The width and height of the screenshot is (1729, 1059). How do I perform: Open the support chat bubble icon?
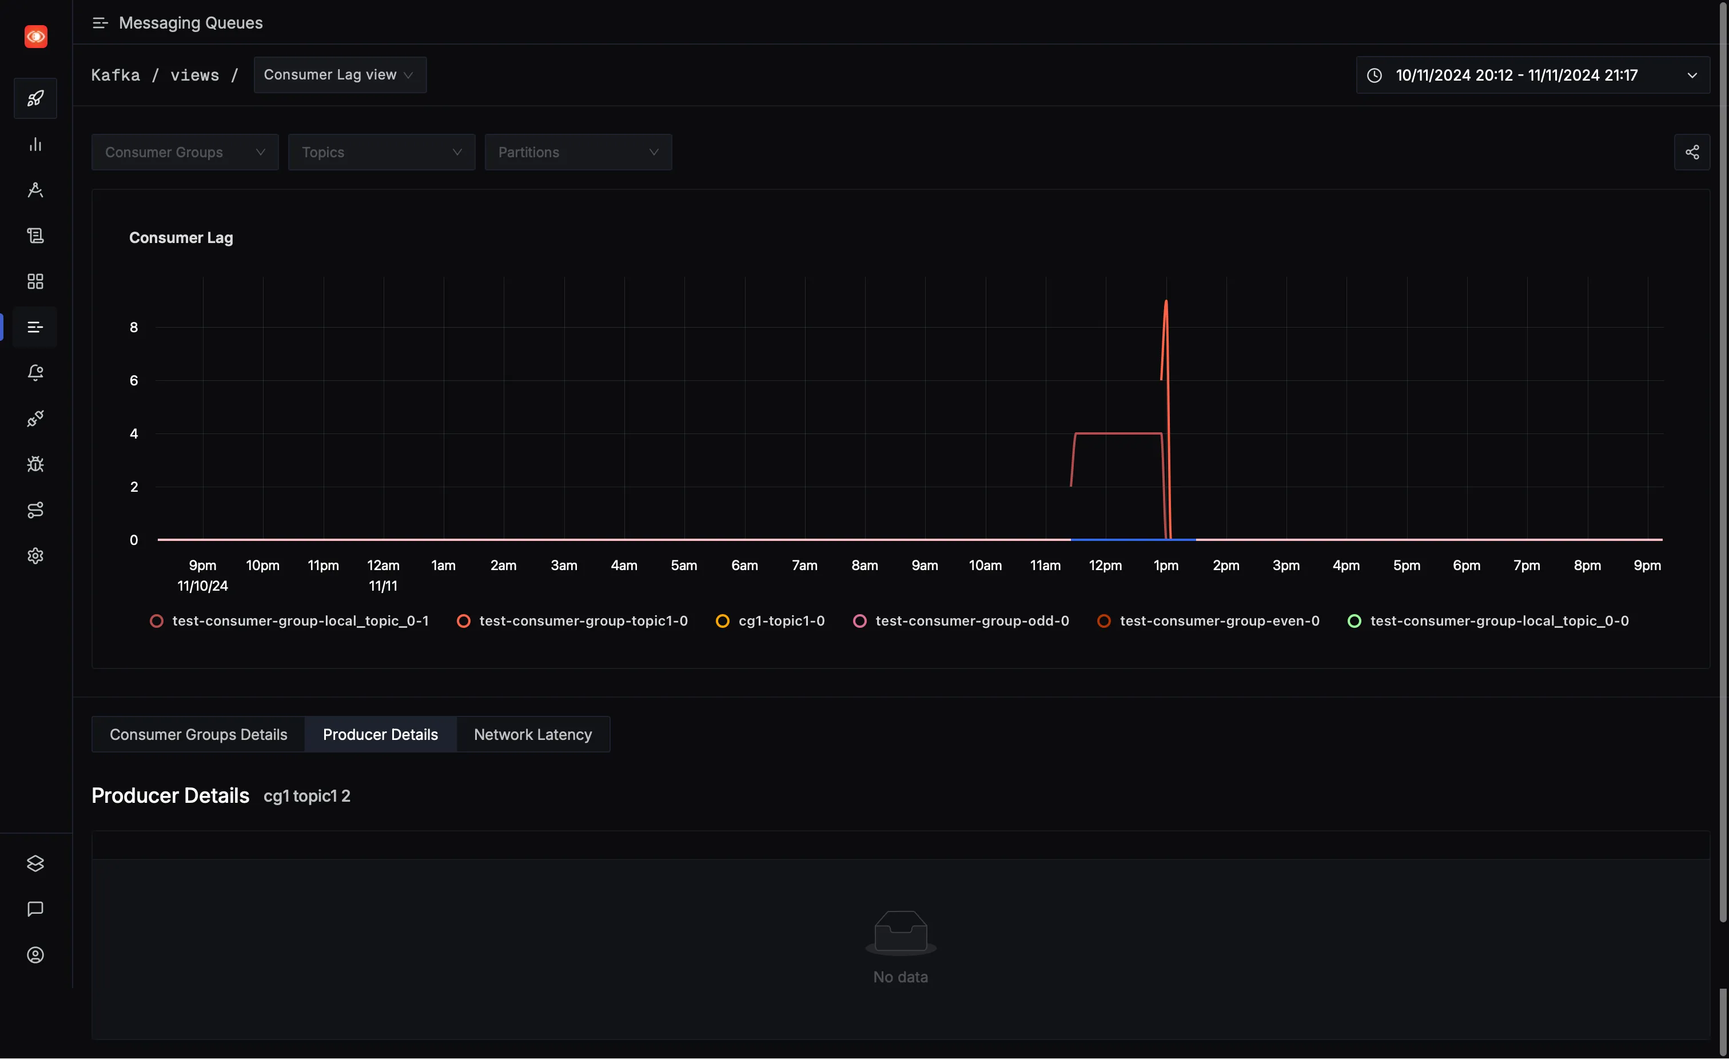tap(35, 910)
